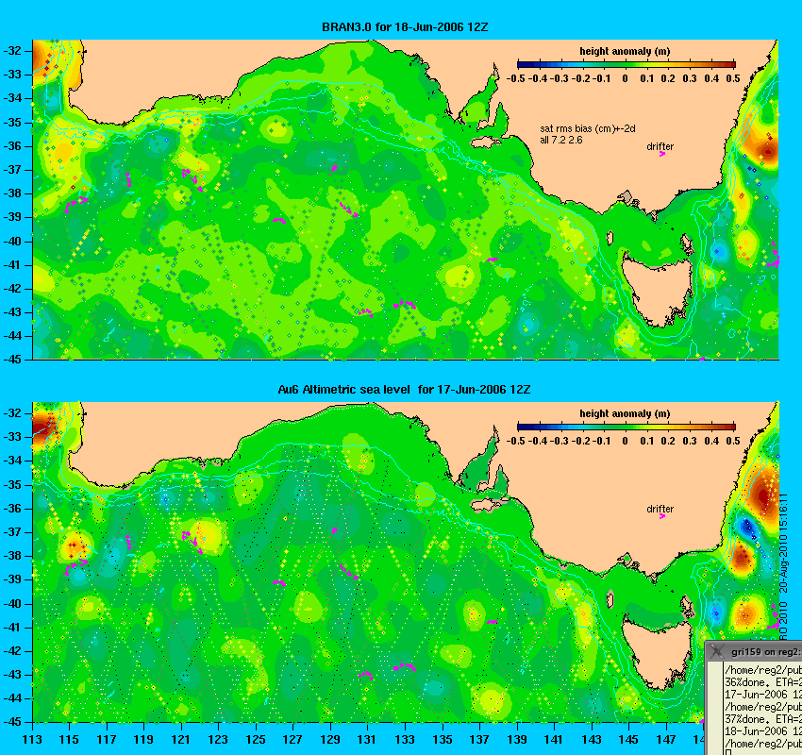
Task: Focus the 'gri159 on reg2:' terminal title bar
Action: (754, 651)
